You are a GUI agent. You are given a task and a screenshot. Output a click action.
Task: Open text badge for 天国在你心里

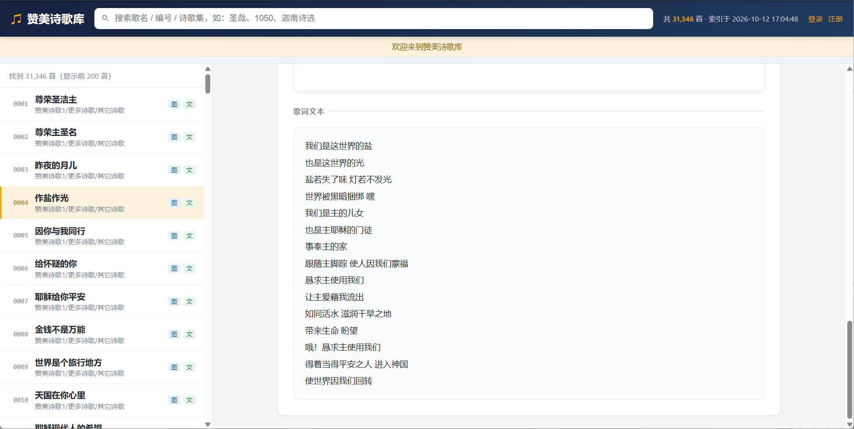pyautogui.click(x=190, y=400)
